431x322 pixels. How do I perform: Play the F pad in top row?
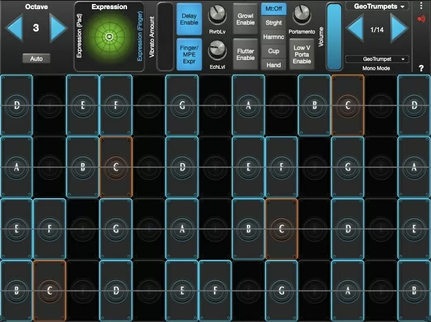coord(116,105)
